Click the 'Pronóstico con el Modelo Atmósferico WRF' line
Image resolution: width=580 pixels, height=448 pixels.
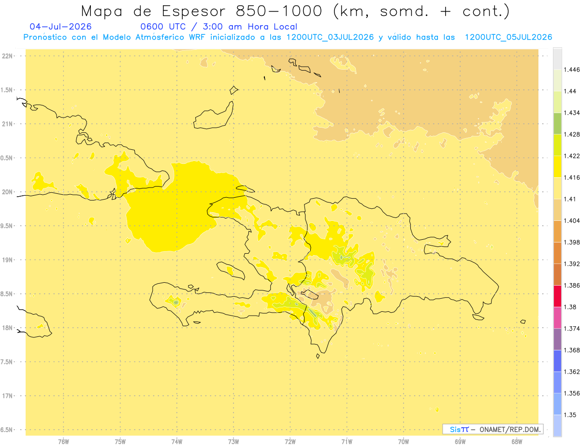(x=288, y=37)
